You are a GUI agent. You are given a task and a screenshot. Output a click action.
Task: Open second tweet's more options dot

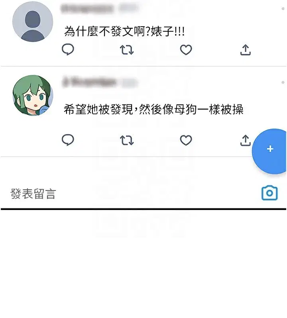tap(283, 82)
